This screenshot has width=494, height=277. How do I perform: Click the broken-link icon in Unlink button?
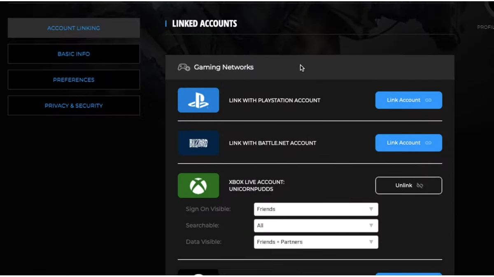click(x=420, y=185)
